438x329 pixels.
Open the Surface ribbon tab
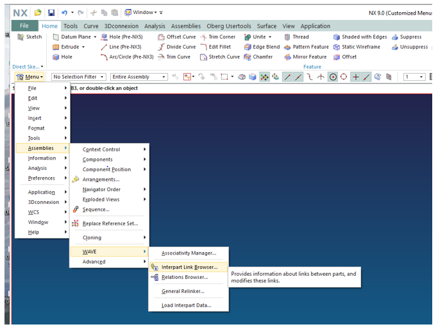pyautogui.click(x=267, y=26)
